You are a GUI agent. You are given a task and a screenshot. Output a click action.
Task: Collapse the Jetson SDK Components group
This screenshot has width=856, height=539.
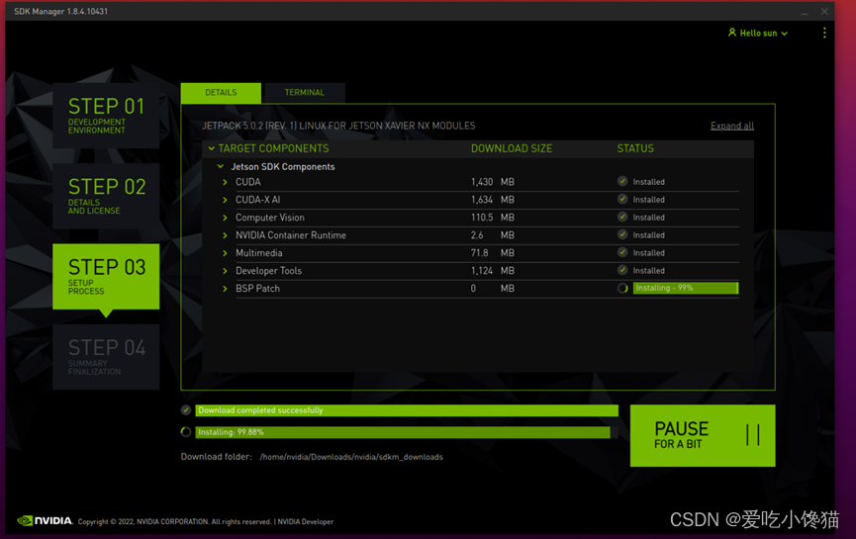coord(221,166)
